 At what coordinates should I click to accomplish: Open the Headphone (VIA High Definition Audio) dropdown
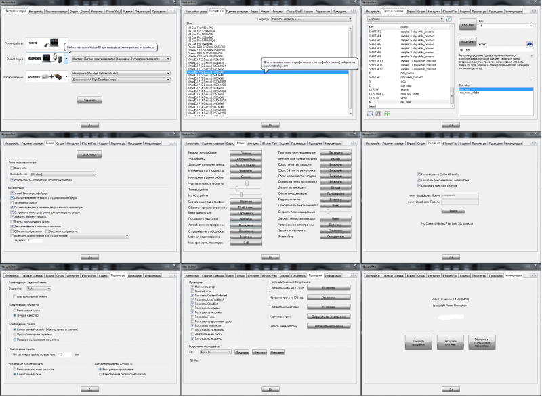click(x=121, y=74)
